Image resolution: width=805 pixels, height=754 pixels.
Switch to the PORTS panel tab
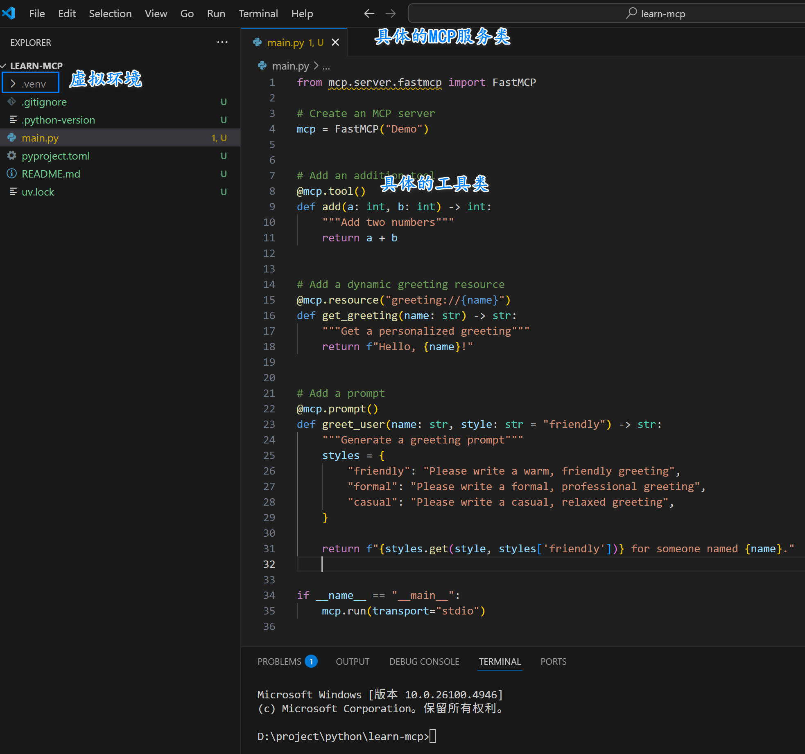(x=553, y=662)
